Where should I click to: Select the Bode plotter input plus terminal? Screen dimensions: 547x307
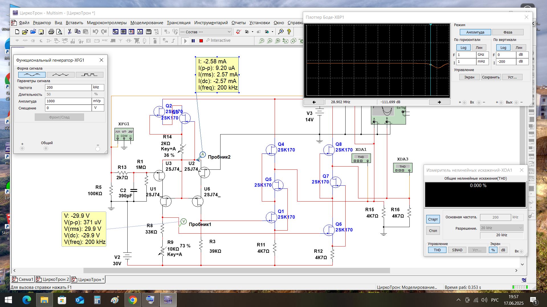[x=464, y=102]
